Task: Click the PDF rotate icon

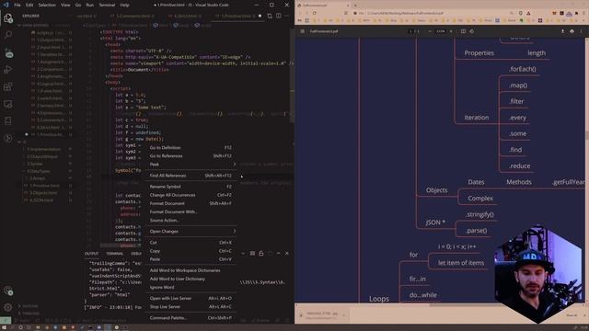Action: pos(472,31)
